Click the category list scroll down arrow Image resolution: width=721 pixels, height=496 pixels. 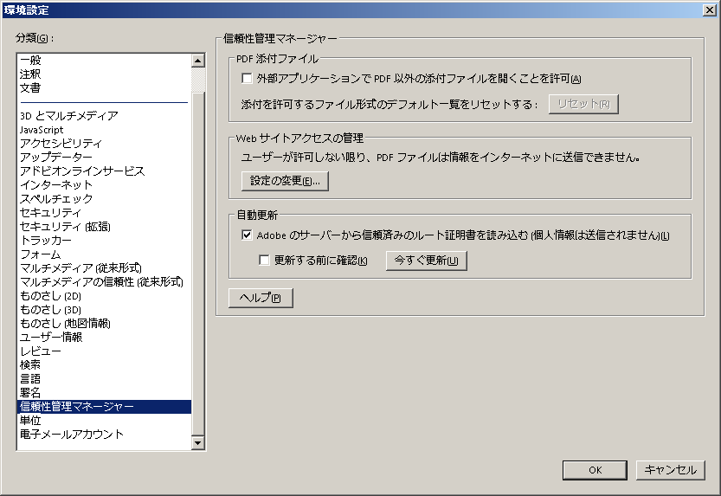[197, 442]
